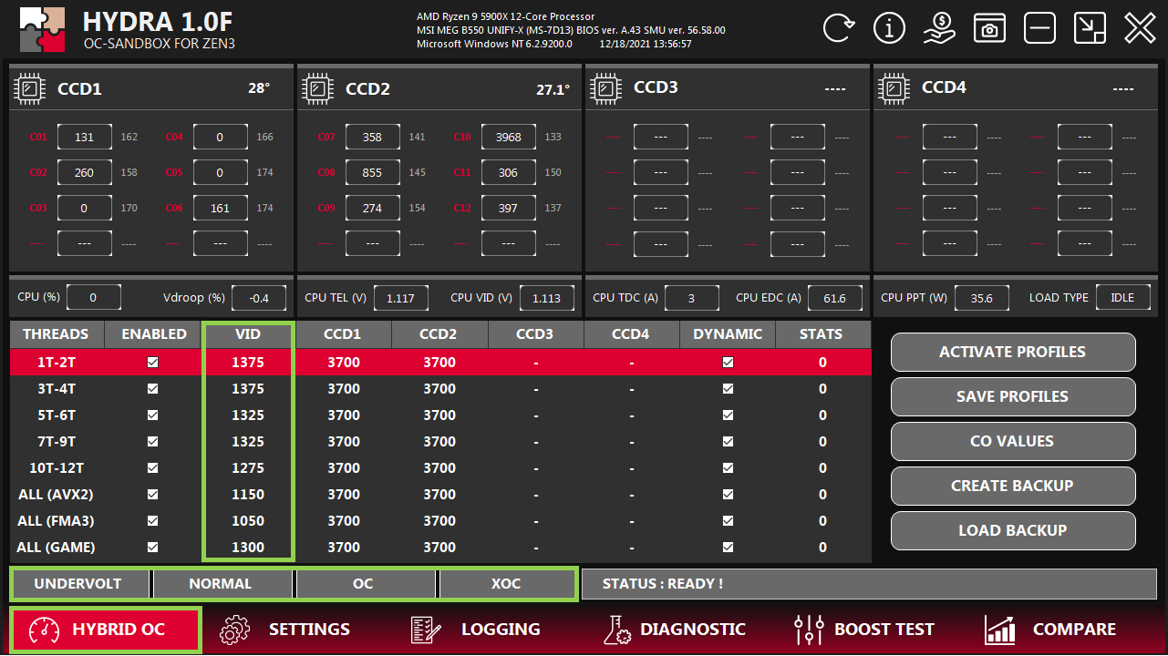Click the CPU PPT (W) field
This screenshot has width=1168, height=656.
coord(982,298)
